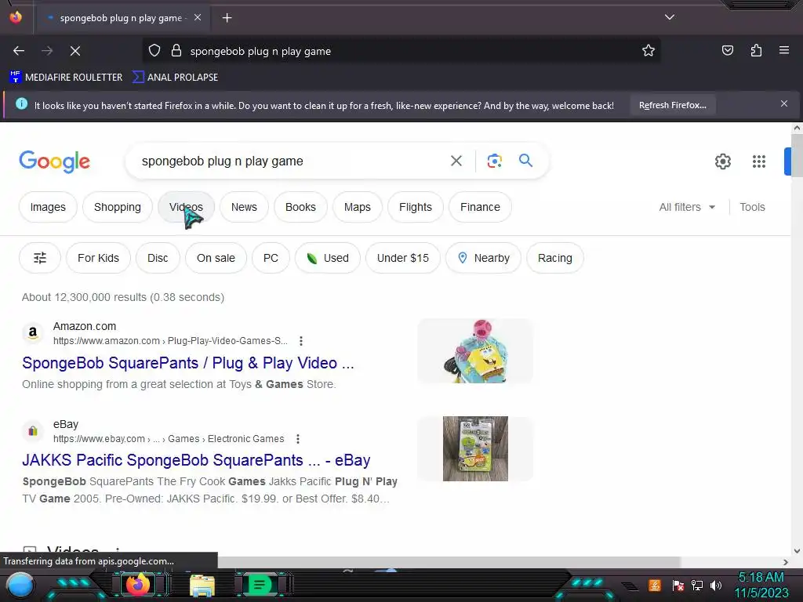Image resolution: width=803 pixels, height=602 pixels.
Task: Toggle the Disc filter chip
Action: 158,257
